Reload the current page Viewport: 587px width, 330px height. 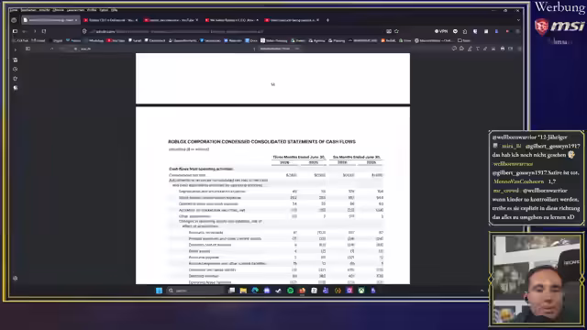(x=44, y=31)
